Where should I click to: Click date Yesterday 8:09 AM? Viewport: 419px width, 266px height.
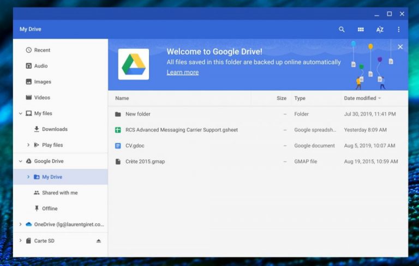(366, 130)
